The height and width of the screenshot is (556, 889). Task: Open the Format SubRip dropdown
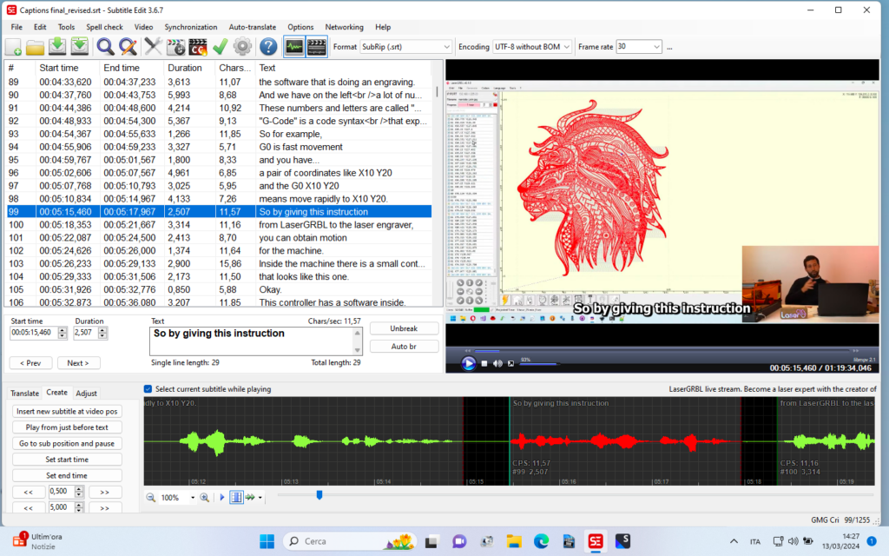(x=405, y=46)
